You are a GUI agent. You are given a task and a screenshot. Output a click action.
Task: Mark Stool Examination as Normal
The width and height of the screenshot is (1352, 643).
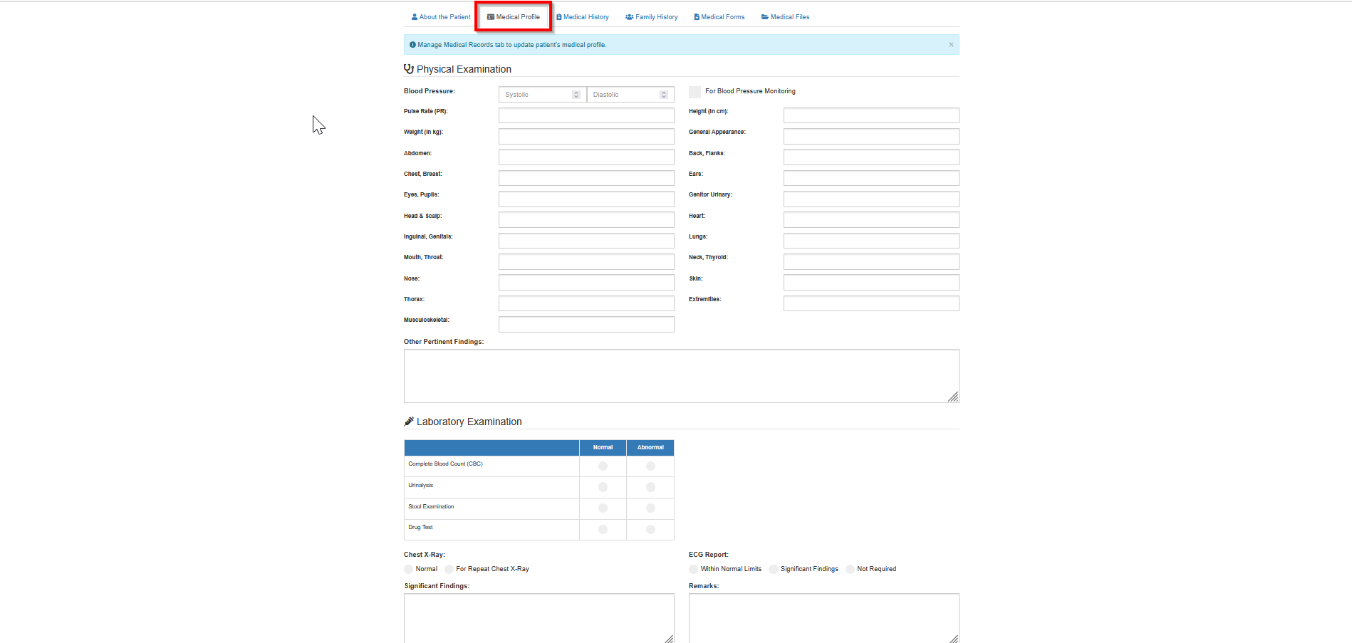click(x=603, y=508)
